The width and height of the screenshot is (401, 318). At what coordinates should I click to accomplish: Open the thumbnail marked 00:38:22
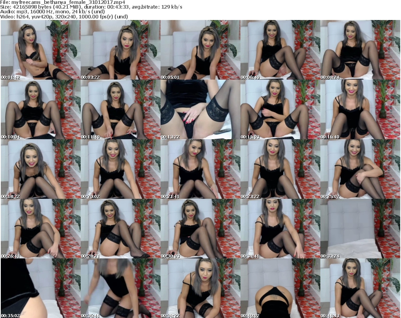pyautogui.click(x=200, y=288)
